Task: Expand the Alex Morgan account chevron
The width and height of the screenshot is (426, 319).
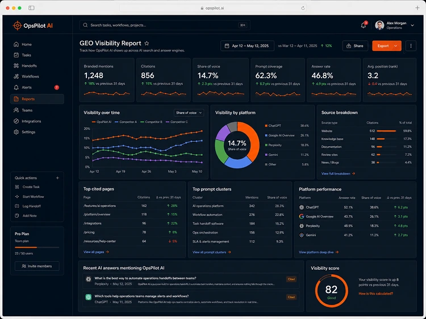Action: click(412, 25)
